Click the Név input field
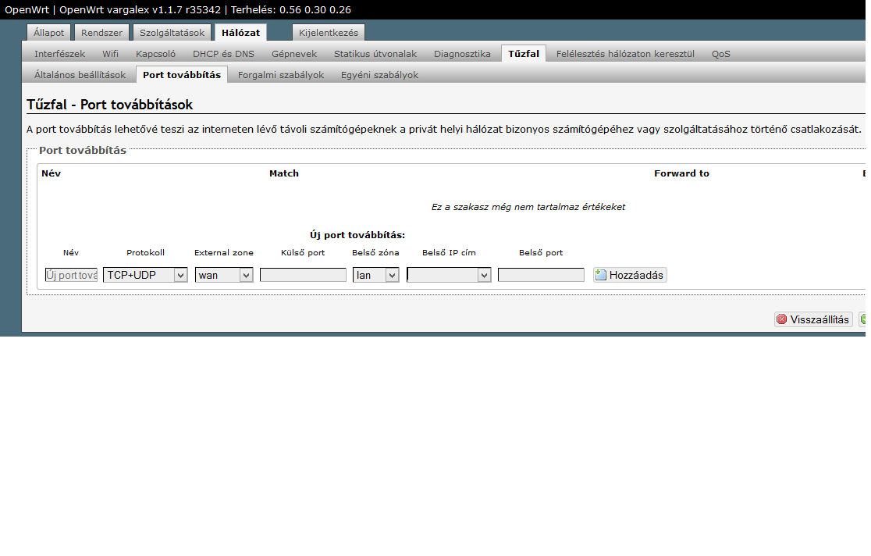 71,275
